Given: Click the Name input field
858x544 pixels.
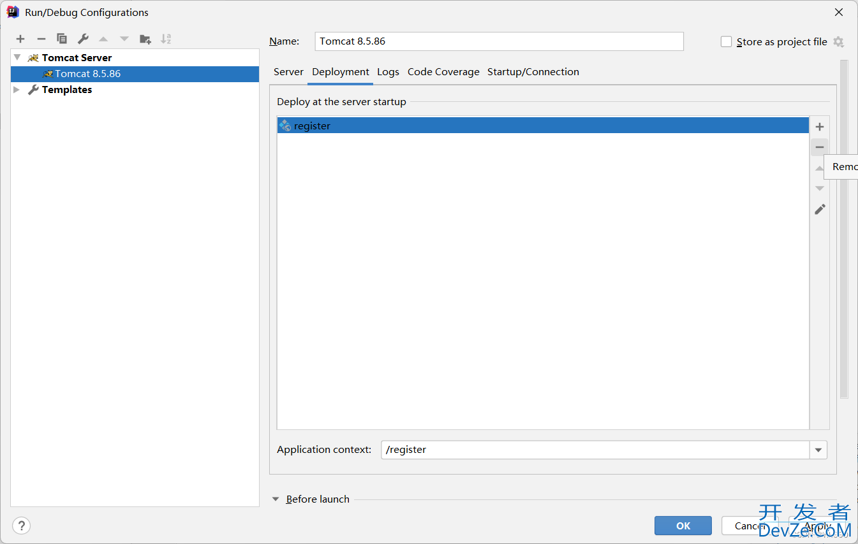Looking at the screenshot, I should [x=499, y=41].
